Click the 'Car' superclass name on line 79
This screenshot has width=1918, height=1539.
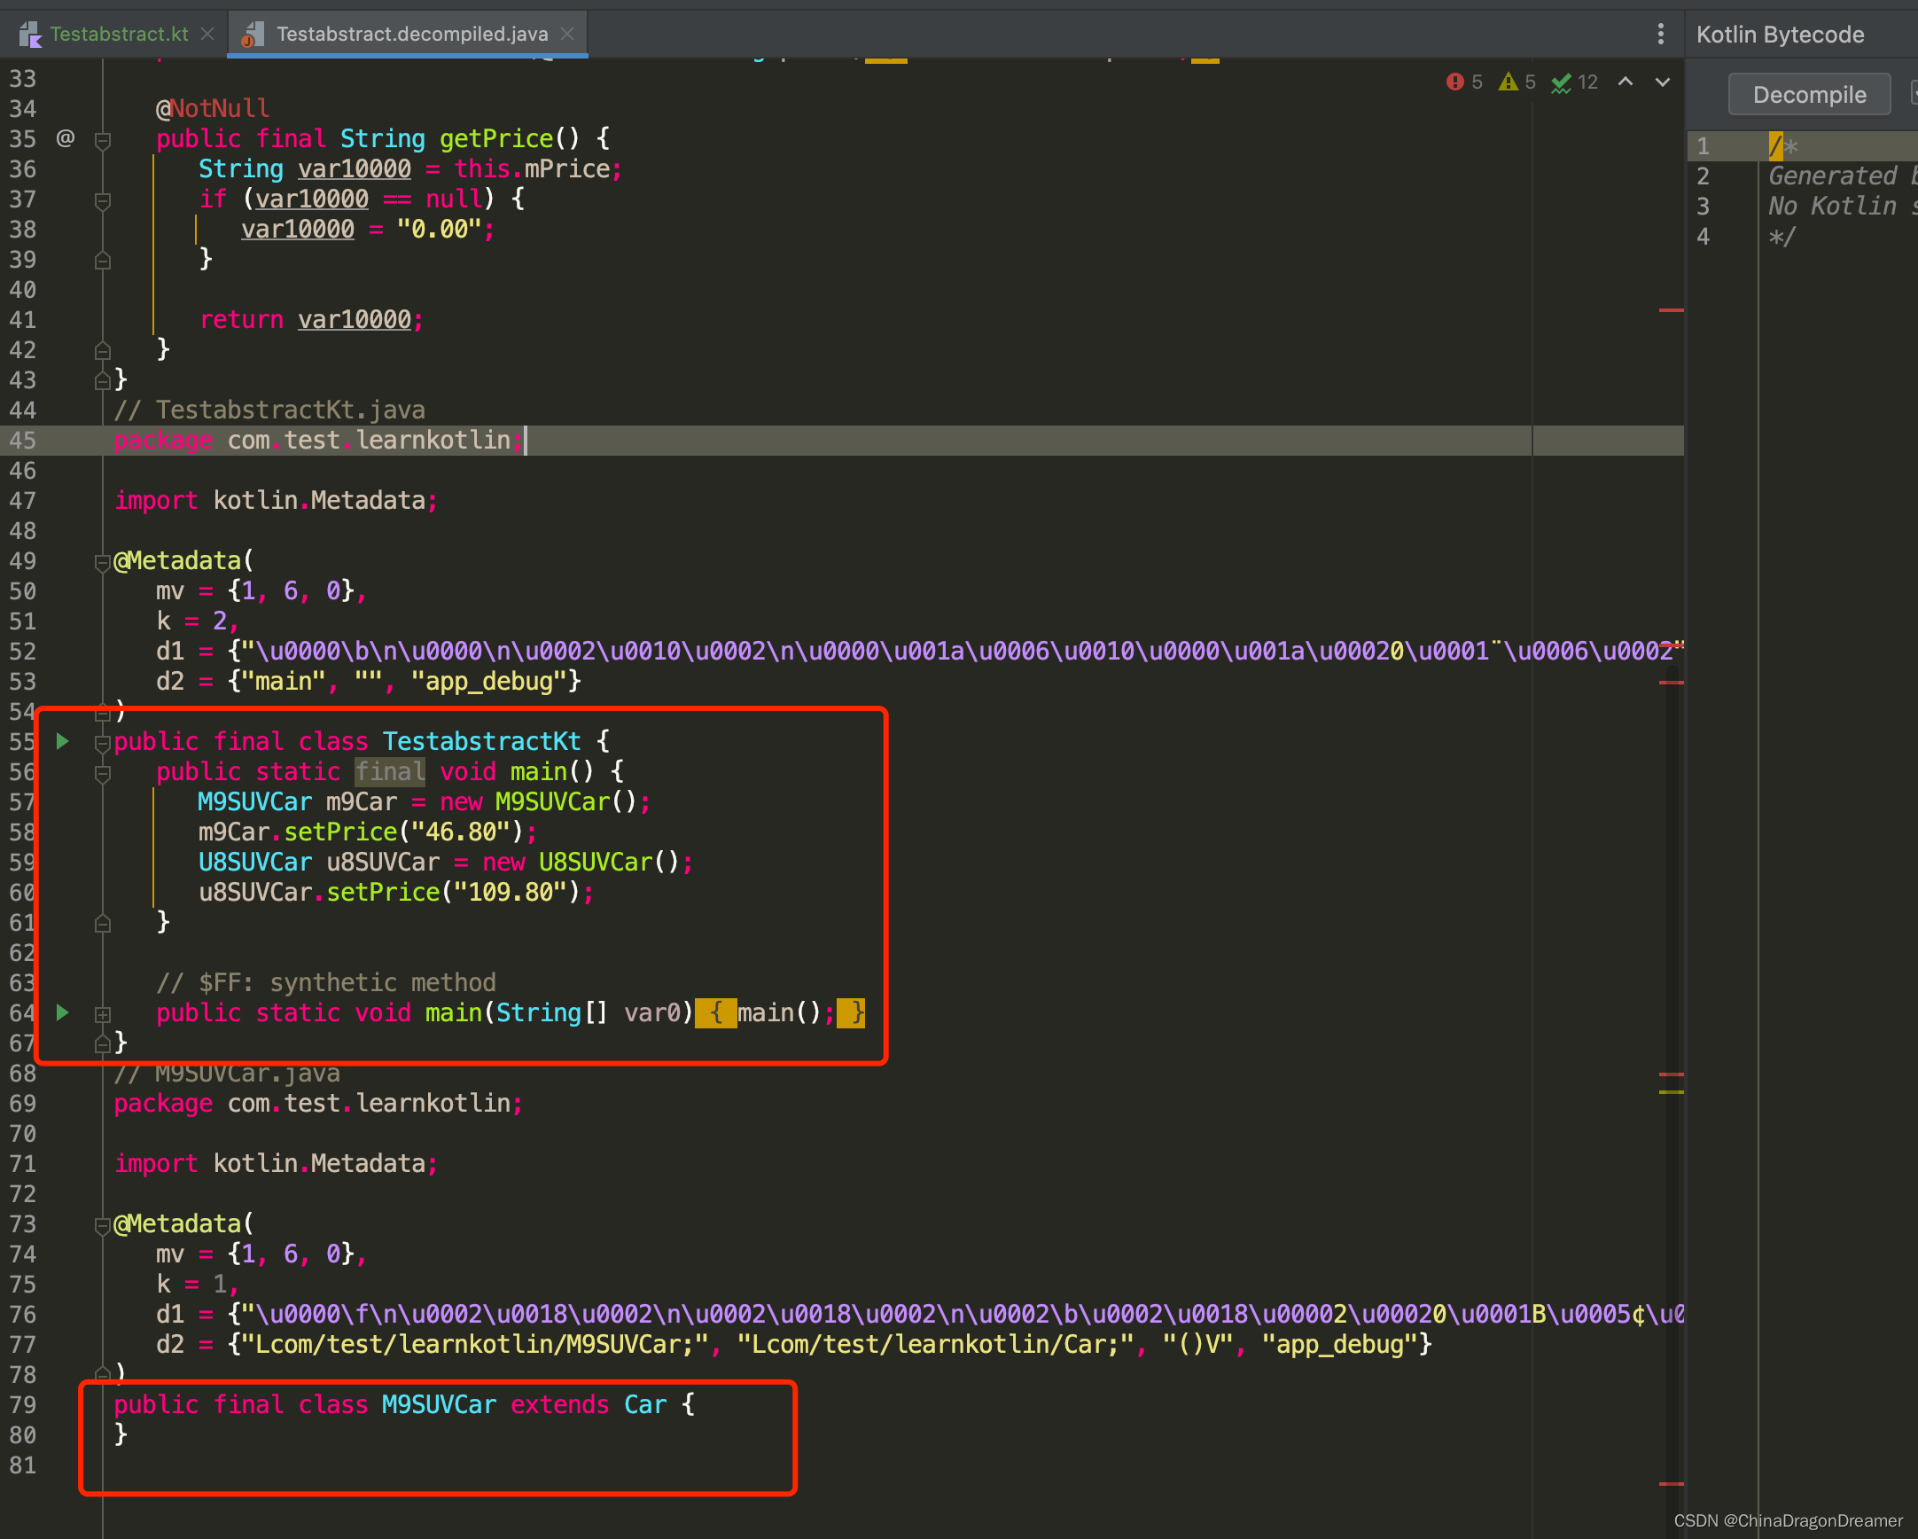645,1403
